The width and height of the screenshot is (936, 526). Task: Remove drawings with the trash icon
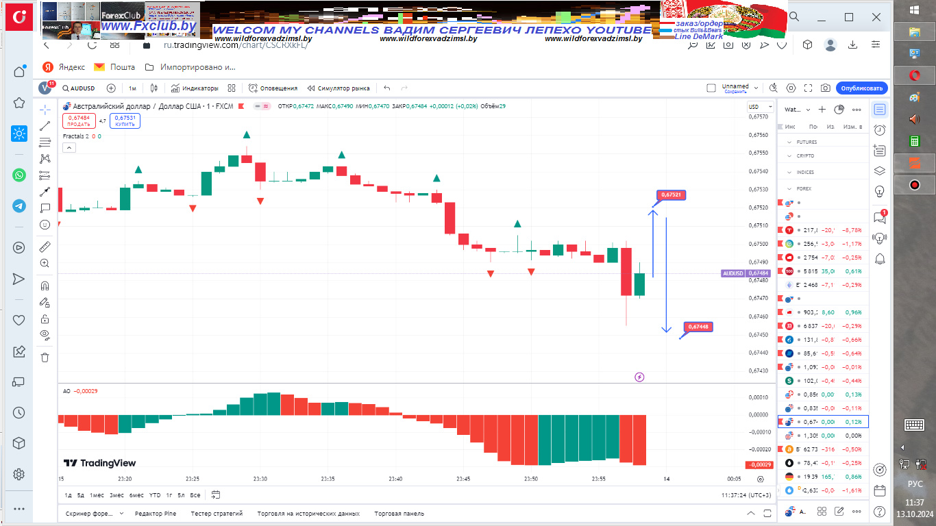click(45, 357)
